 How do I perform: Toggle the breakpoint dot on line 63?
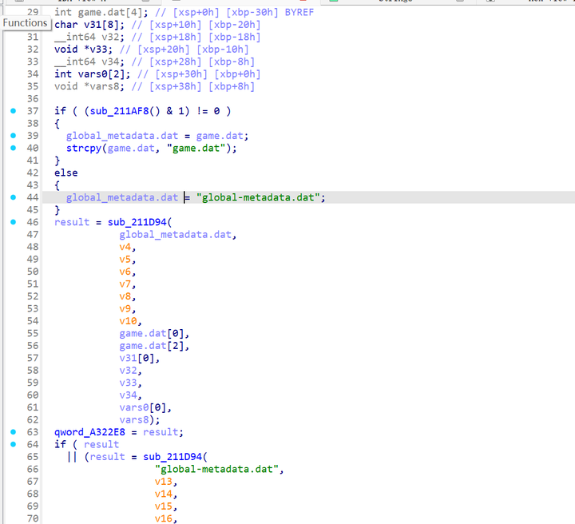pyautogui.click(x=13, y=432)
